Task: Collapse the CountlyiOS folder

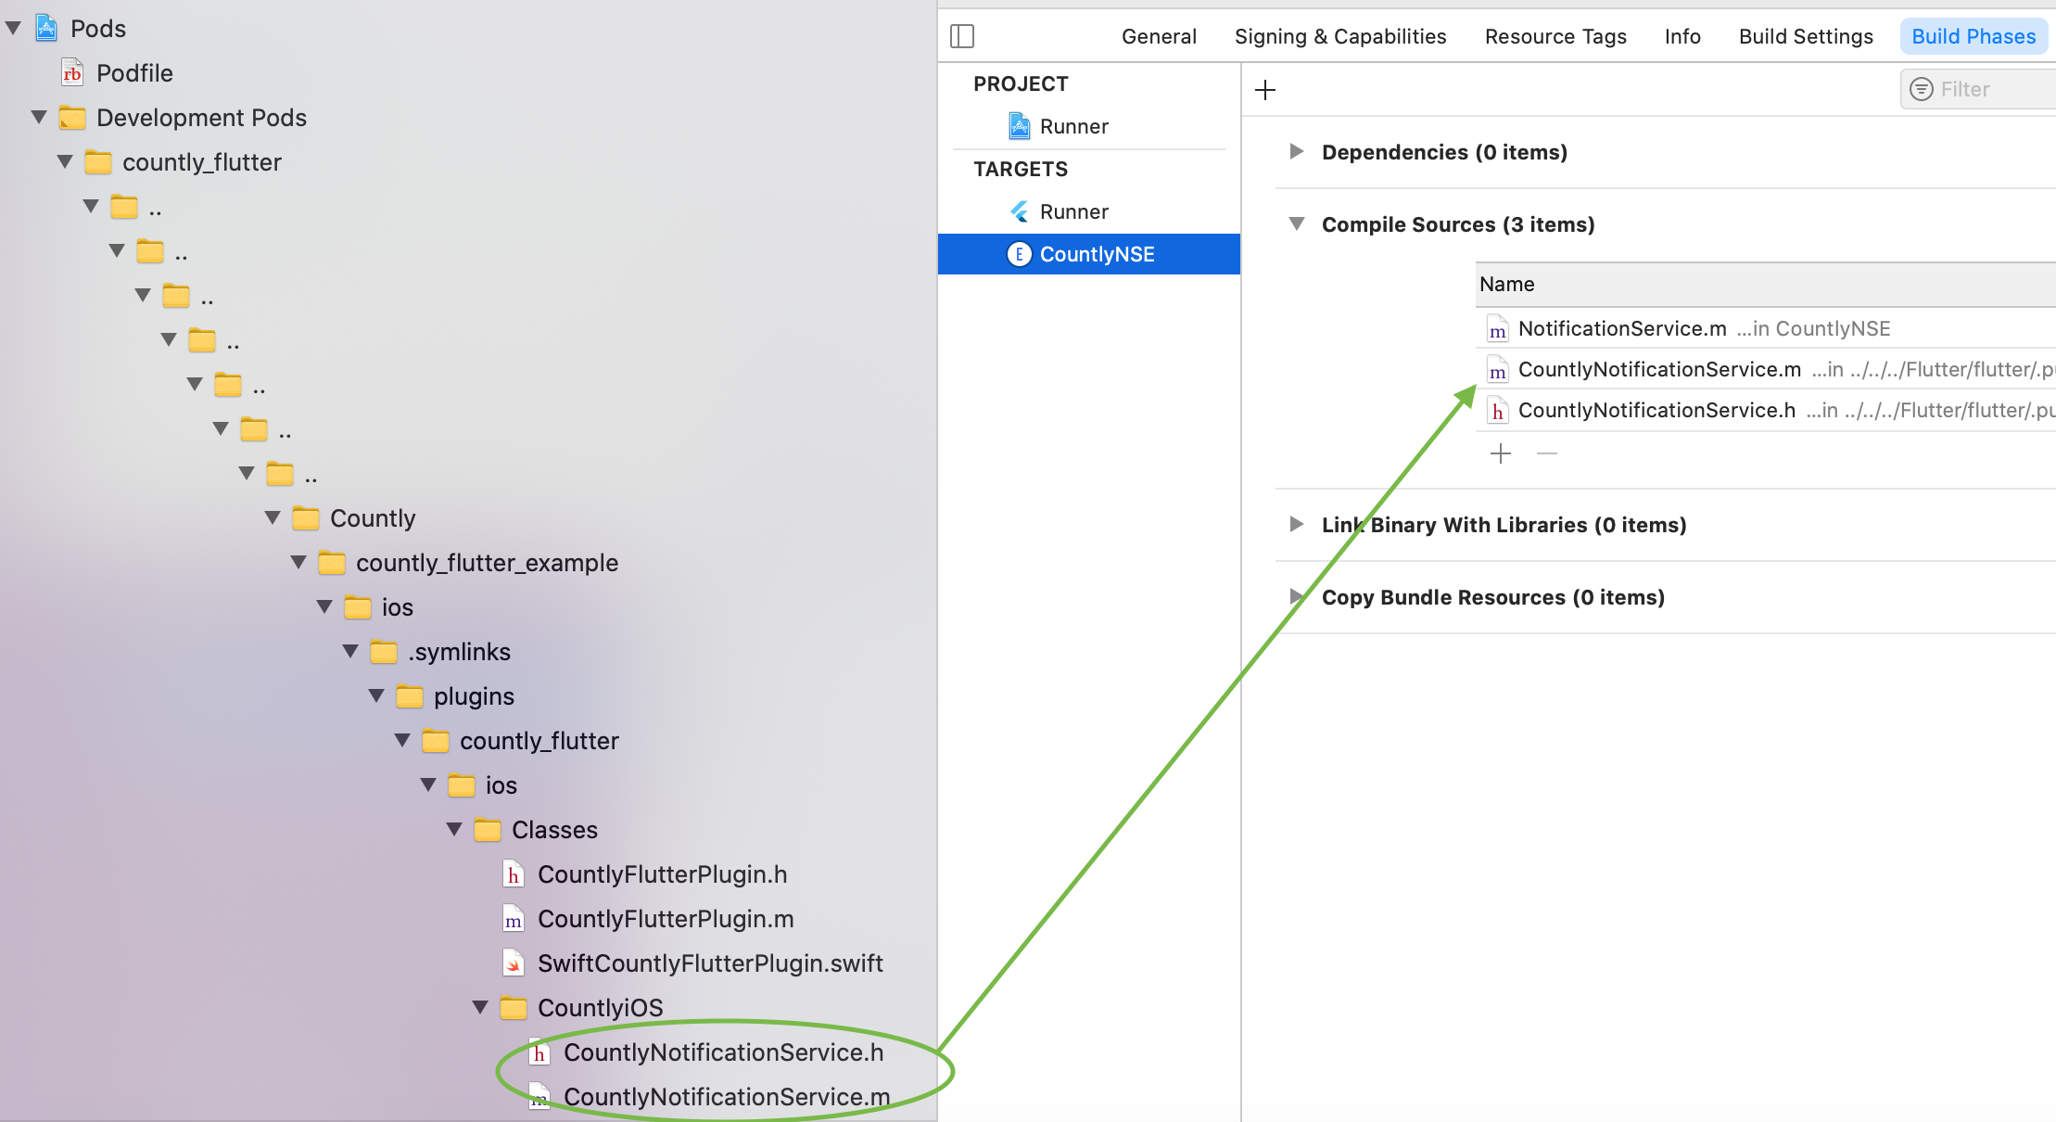Action: [x=480, y=1007]
